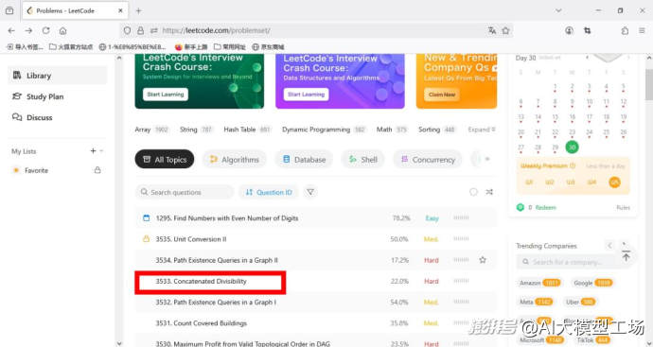Open the Rules link under calendar
Screen dimensions: 653x347
click(x=623, y=207)
